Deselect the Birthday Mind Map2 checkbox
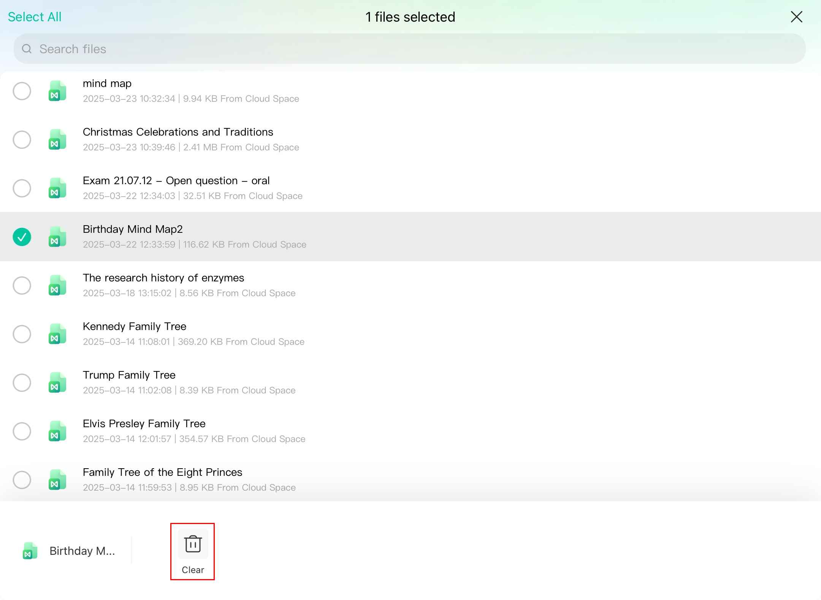The image size is (821, 600). 22,237
